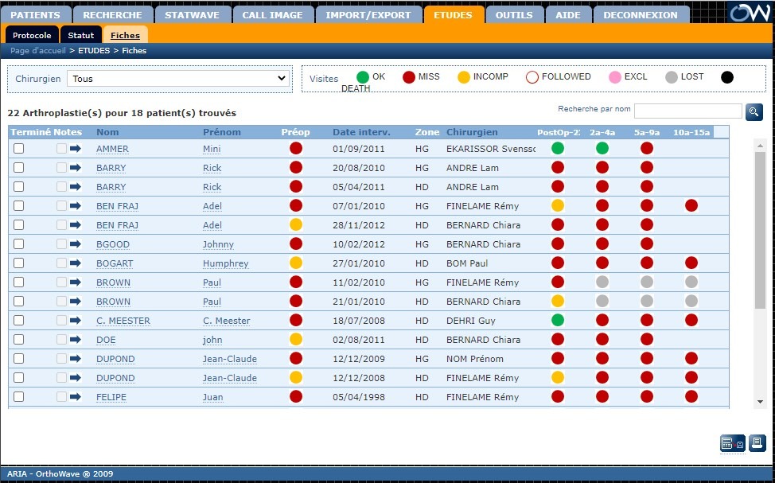Click FELIPE's red Préop status dot
Screen dimensions: 775x483
pyautogui.click(x=295, y=397)
